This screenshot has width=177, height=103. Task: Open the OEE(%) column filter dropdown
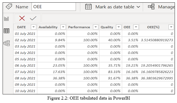(x=171, y=27)
